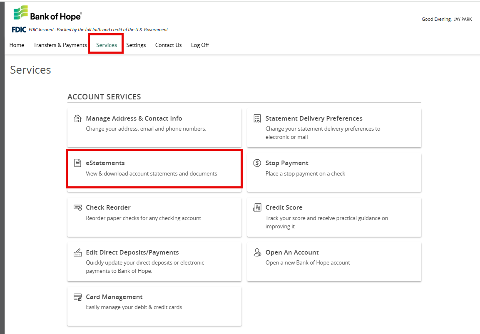480x334 pixels.
Task: Click 'Change your statement delivery preferences' description
Action: [323, 133]
